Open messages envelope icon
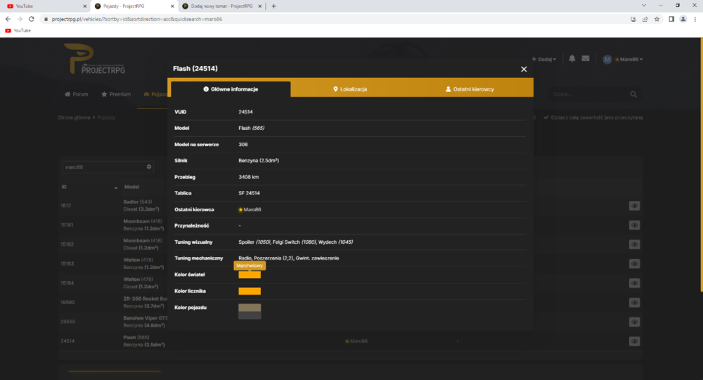The width and height of the screenshot is (703, 380). tap(586, 59)
